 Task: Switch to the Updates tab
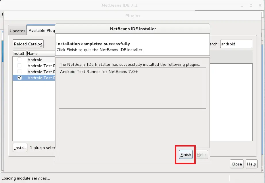pos(18,30)
